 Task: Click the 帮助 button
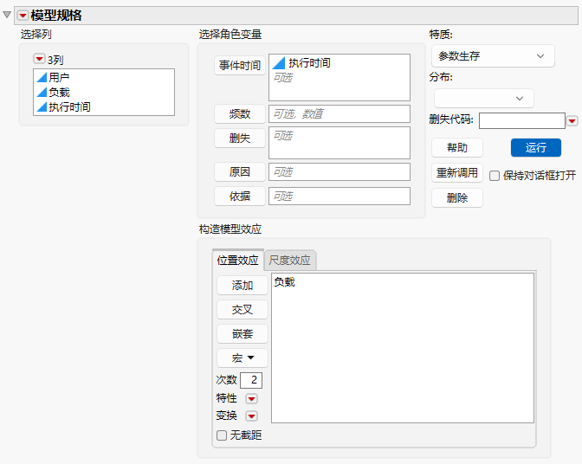pos(457,148)
